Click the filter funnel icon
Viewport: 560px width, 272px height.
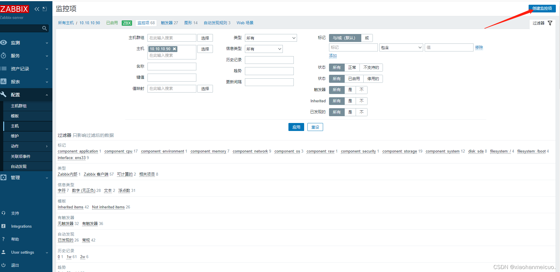tap(550, 23)
